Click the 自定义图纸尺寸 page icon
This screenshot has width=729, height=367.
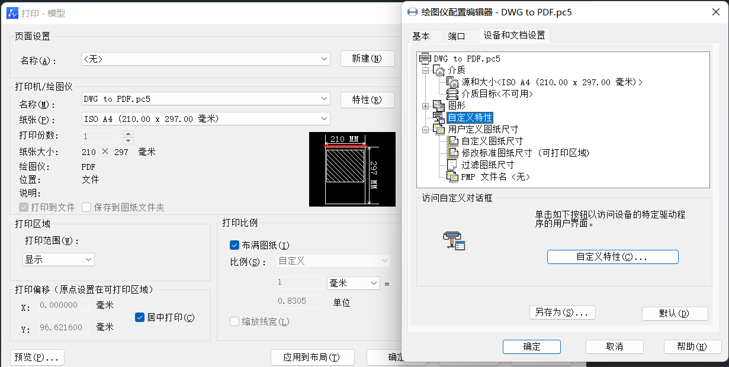pyautogui.click(x=452, y=141)
